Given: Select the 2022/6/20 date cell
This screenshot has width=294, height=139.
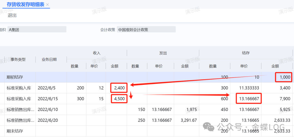Looking at the screenshot, I should 47,120.
